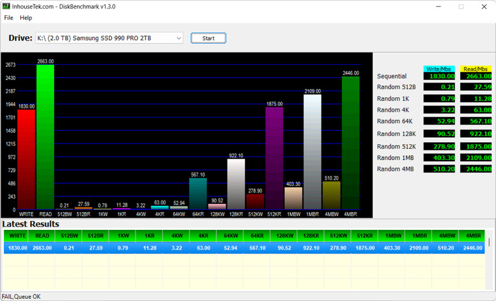Click the teal 64KR chart bar
The image size is (496, 301).
point(198,194)
